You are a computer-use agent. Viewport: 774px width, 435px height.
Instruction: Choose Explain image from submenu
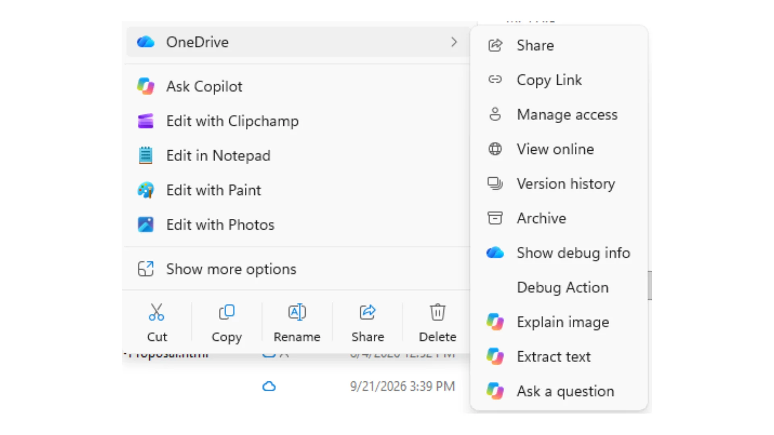pos(559,322)
